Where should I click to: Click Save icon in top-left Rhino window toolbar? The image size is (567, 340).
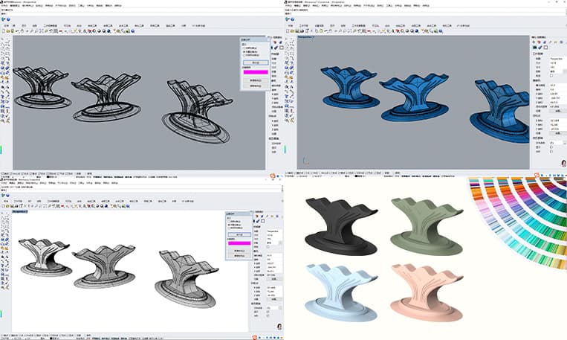point(13,31)
